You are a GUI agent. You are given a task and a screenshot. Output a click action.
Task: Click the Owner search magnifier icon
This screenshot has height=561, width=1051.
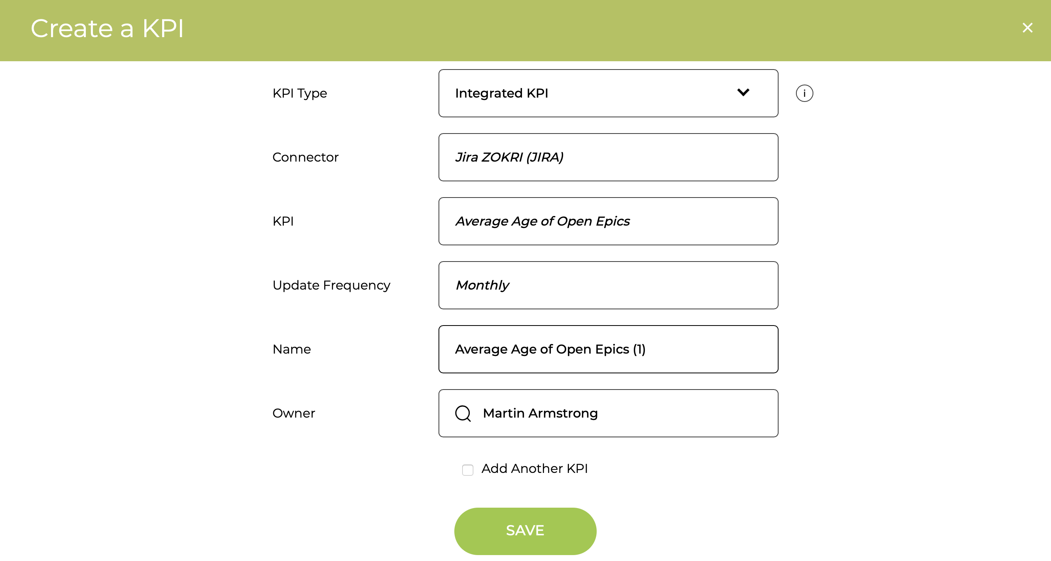pyautogui.click(x=463, y=413)
